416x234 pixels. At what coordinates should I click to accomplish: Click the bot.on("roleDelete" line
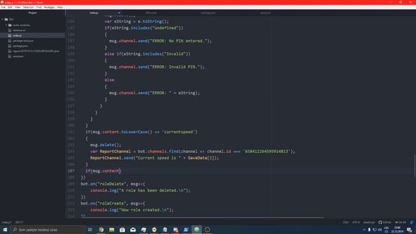point(112,184)
